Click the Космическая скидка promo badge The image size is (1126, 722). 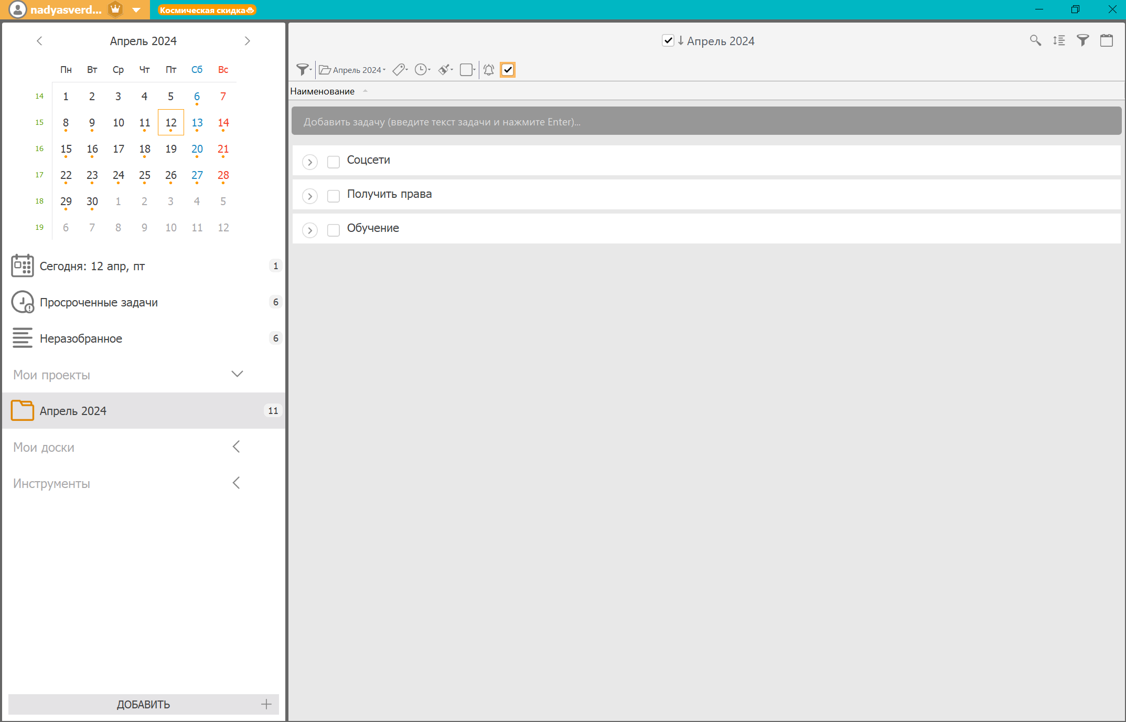click(207, 10)
